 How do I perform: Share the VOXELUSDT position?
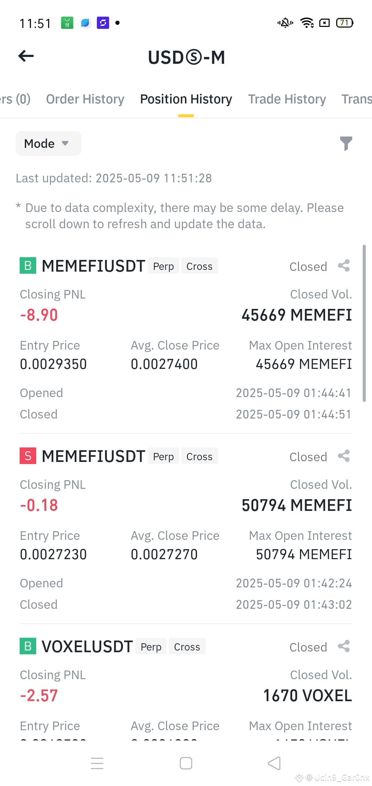(x=344, y=646)
